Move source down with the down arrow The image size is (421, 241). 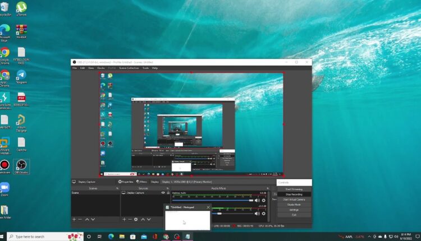pos(148,219)
